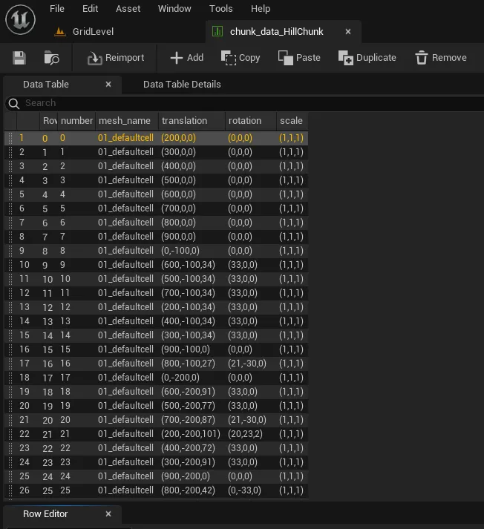Select row with translation (300,0,0)
This screenshot has height=529, width=484.
[x=157, y=152]
